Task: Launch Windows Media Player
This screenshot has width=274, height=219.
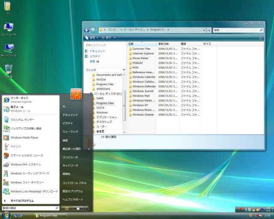Action: tap(30, 138)
